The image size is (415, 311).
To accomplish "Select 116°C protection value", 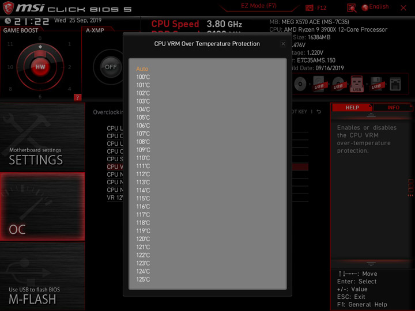I will (143, 207).
